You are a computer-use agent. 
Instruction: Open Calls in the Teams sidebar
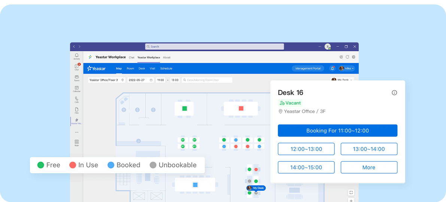tap(76, 100)
